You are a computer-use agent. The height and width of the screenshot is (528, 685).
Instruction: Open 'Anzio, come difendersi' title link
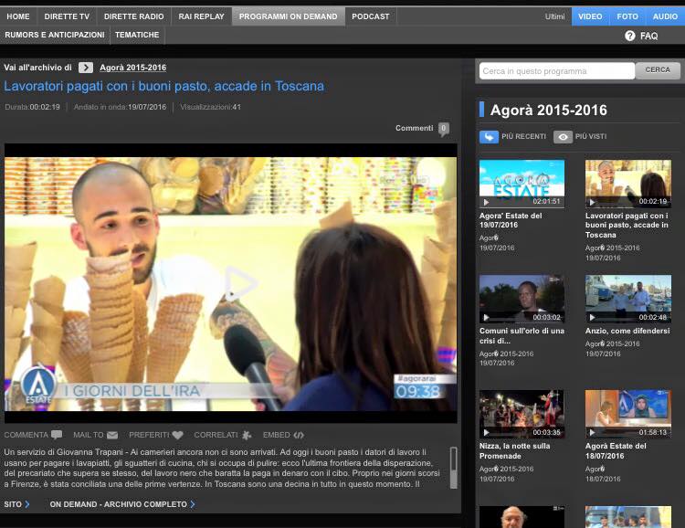(627, 331)
